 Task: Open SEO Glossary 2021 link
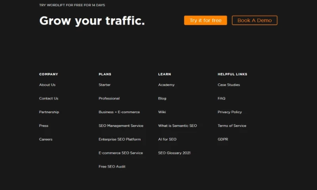tap(174, 153)
